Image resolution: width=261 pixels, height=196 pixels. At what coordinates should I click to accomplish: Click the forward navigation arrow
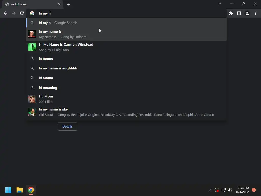(14, 13)
